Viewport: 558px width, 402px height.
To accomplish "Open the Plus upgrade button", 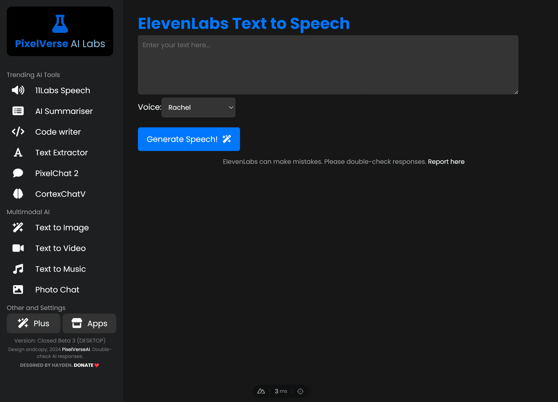I will [33, 324].
